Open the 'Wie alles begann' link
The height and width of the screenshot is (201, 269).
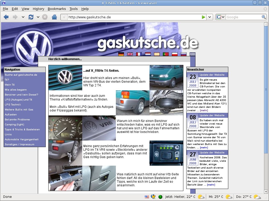click(x=15, y=90)
